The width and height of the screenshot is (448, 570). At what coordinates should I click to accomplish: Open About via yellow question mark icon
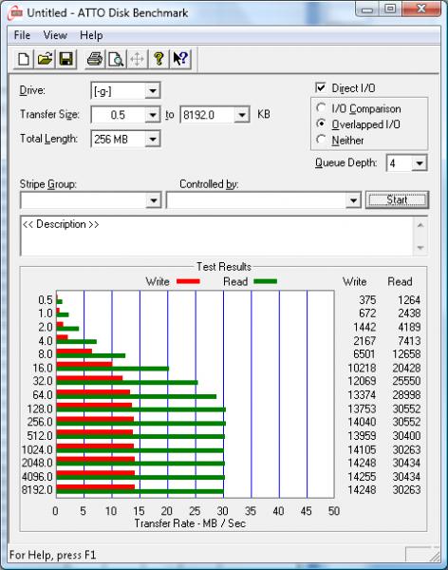point(159,59)
